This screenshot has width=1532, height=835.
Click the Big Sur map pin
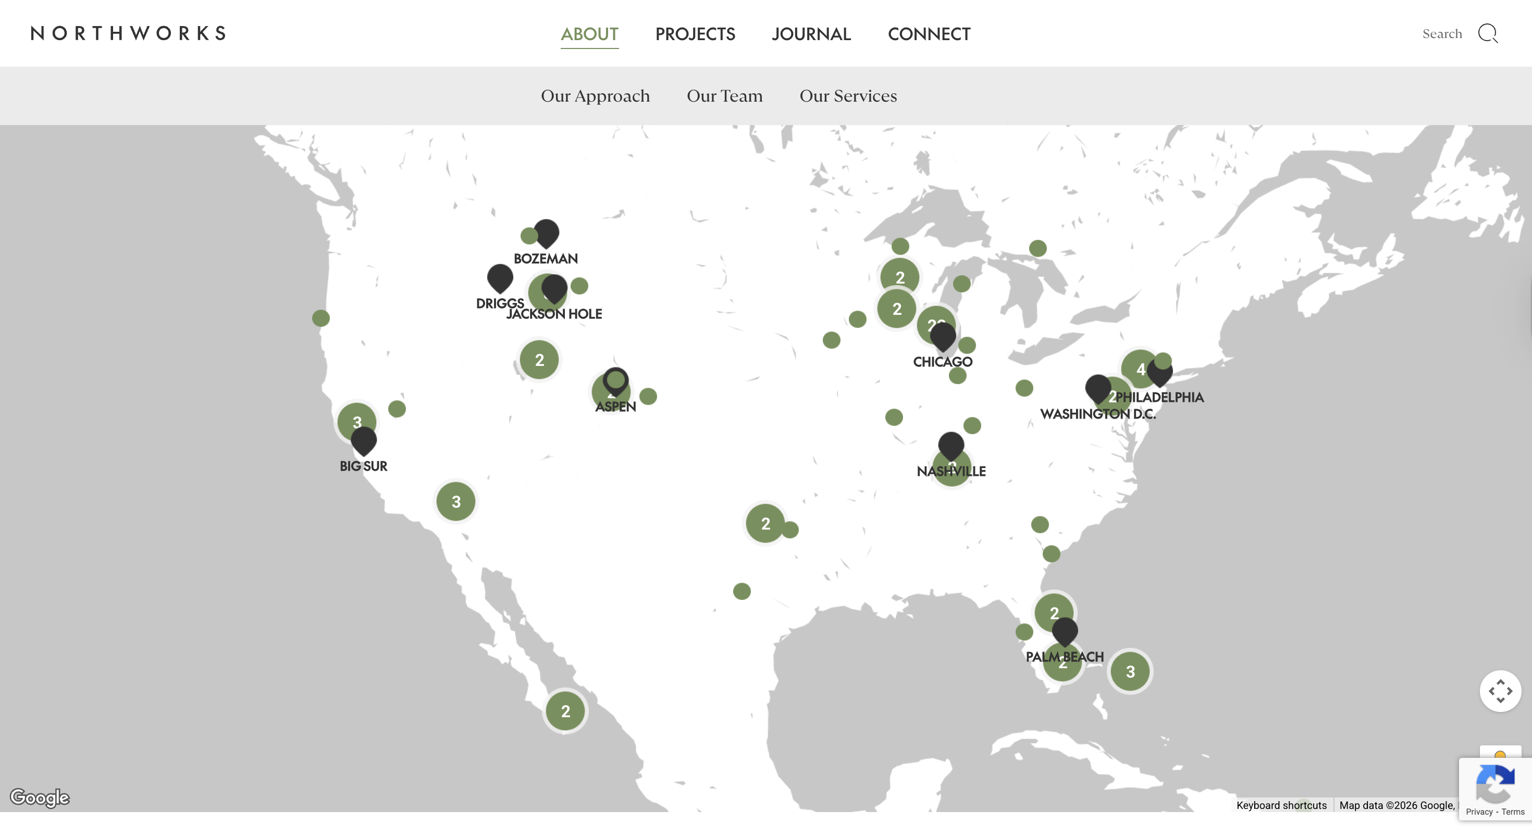[x=363, y=441]
